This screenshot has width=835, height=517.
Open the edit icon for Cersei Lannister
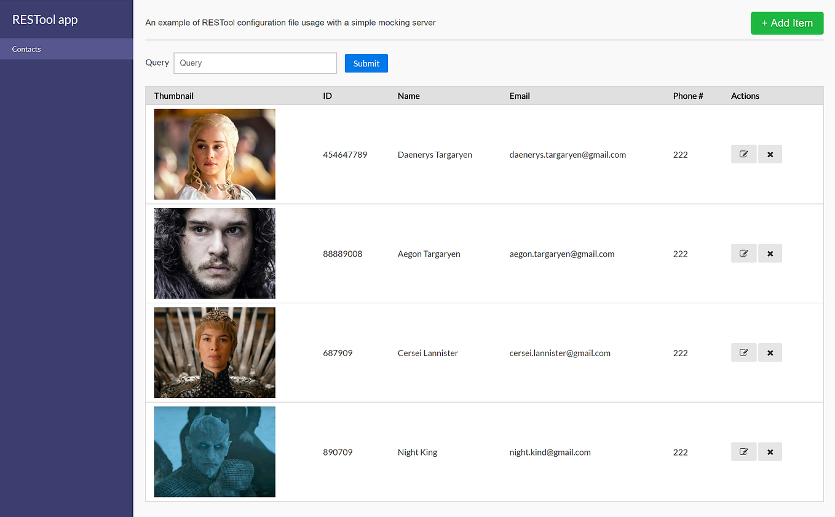743,352
